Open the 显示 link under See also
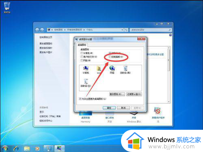The width and height of the screenshot is (203, 152). click(42, 112)
